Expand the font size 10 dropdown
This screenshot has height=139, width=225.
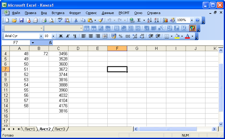coord(53,36)
